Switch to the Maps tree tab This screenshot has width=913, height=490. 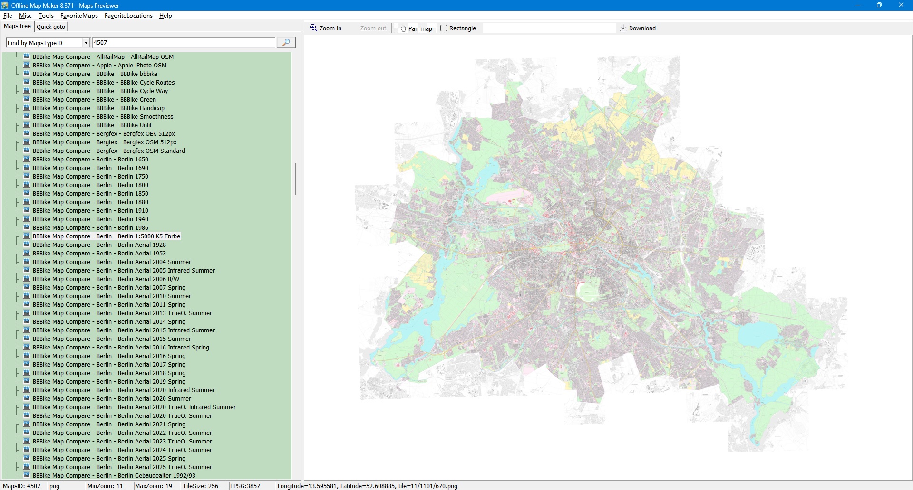[18, 26]
